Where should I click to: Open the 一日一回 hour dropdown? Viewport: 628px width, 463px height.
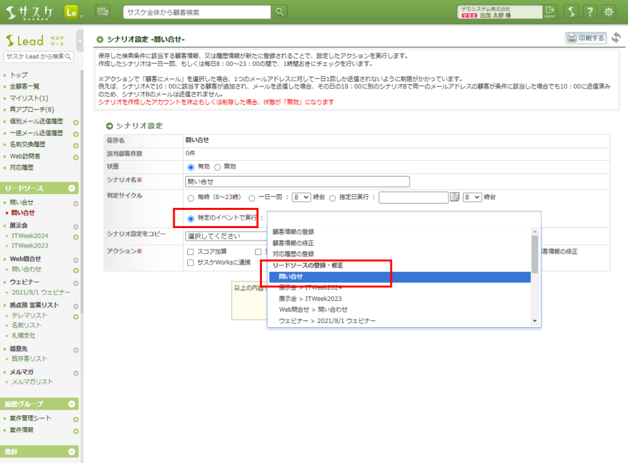coord(301,197)
